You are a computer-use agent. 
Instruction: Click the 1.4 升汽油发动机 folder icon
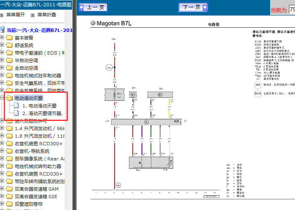[x=9, y=129]
